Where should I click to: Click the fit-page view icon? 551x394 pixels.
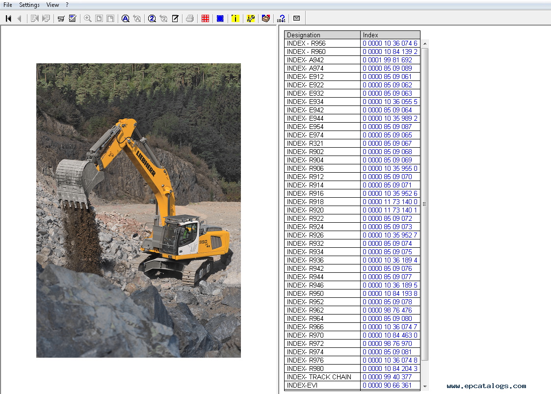(x=99, y=19)
